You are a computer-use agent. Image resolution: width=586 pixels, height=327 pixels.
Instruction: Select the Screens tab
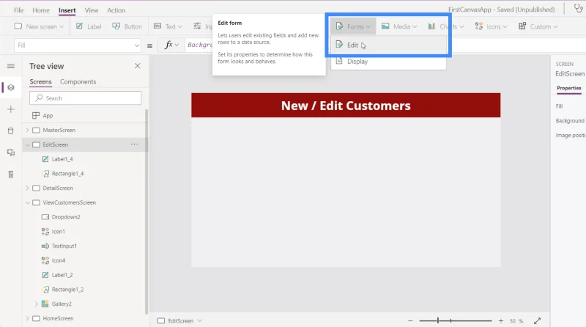(40, 81)
